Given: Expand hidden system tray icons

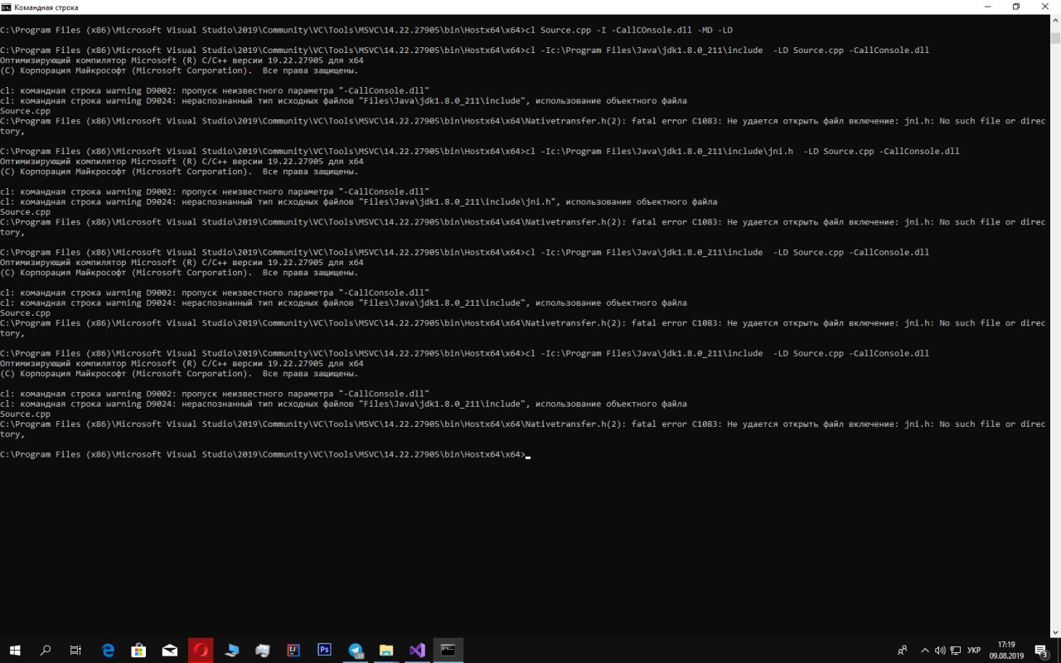Looking at the screenshot, I should pyautogui.click(x=925, y=651).
